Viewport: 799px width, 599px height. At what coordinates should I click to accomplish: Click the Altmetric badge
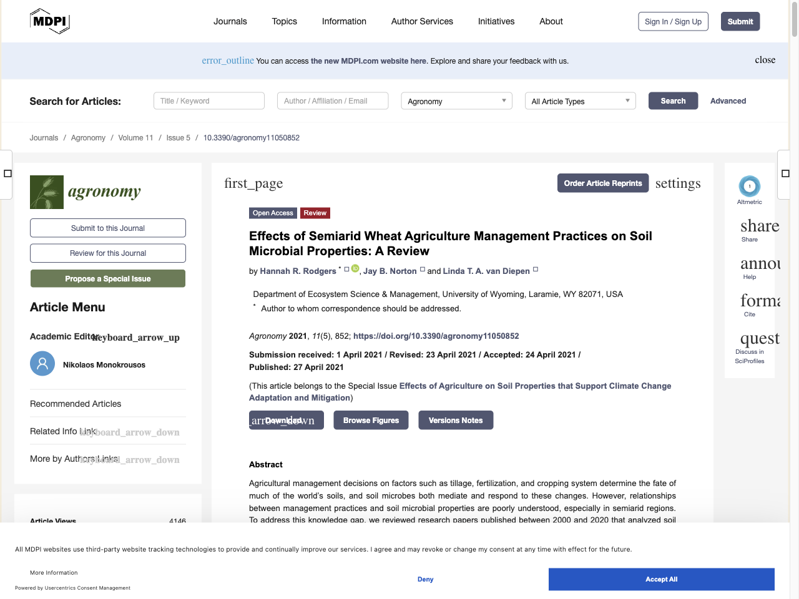pyautogui.click(x=749, y=185)
